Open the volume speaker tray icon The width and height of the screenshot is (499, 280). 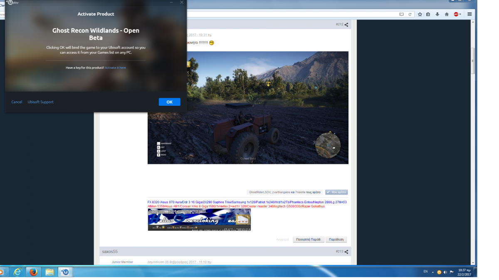(x=445, y=272)
